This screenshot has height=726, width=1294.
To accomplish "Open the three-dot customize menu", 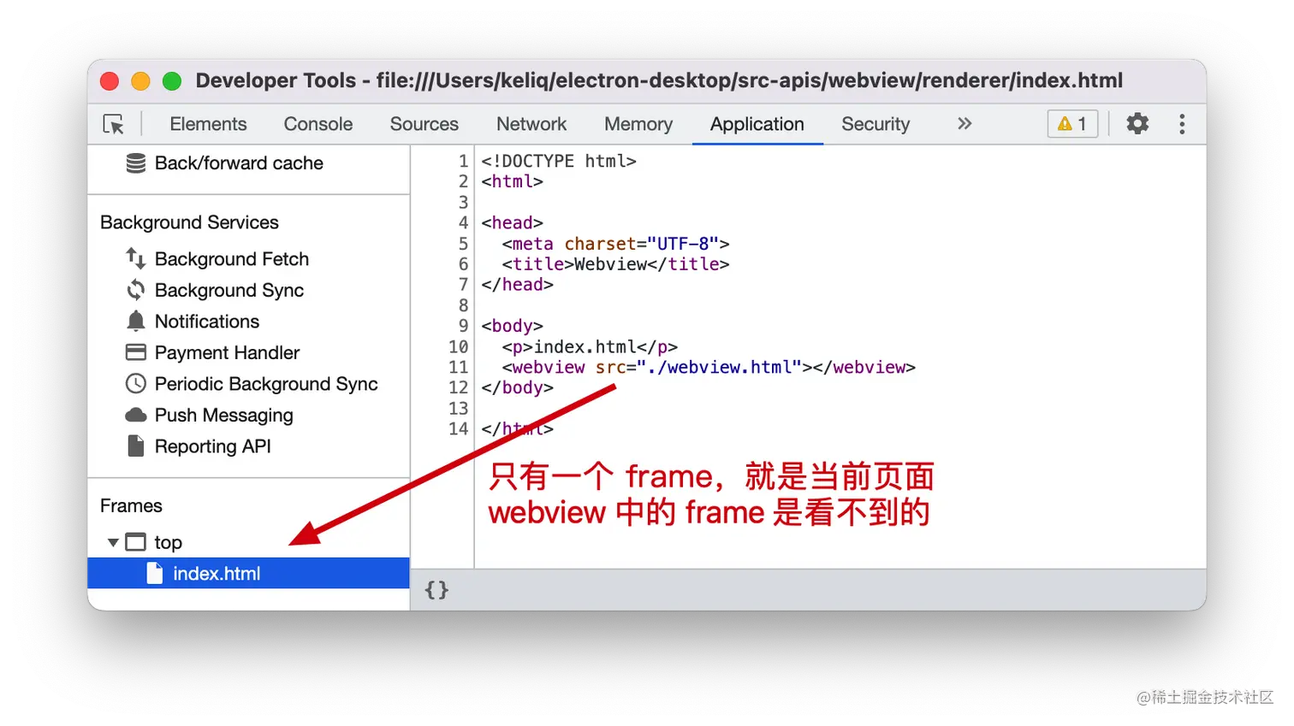I will coord(1182,124).
